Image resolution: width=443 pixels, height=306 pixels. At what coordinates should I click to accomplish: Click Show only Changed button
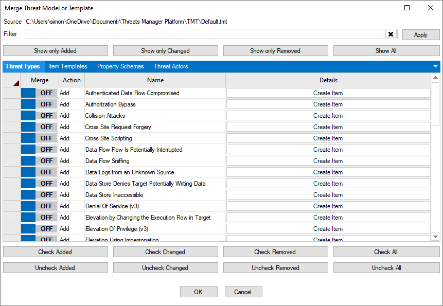pos(165,51)
